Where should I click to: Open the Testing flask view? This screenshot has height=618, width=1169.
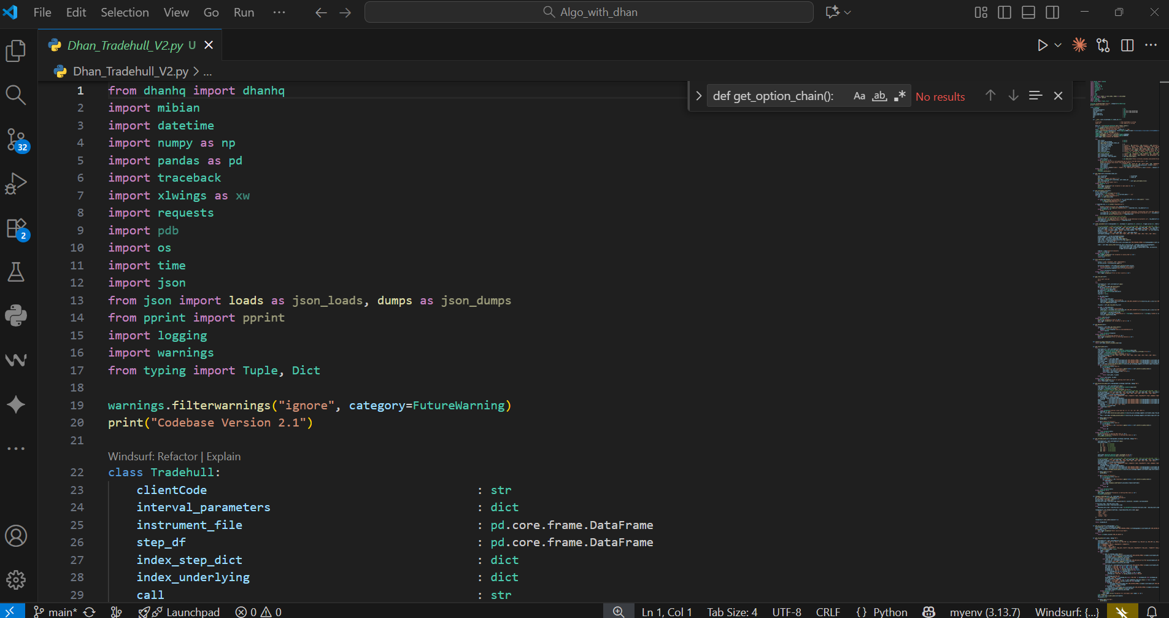(16, 272)
